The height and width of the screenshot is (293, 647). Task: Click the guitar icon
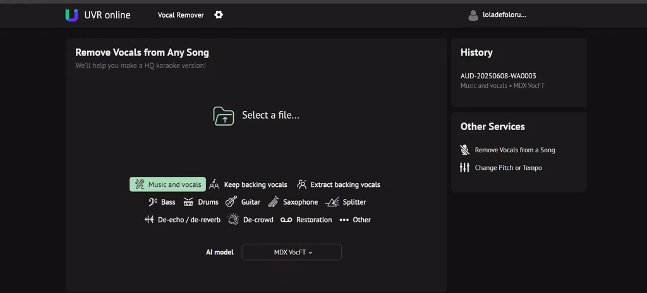pyautogui.click(x=231, y=202)
